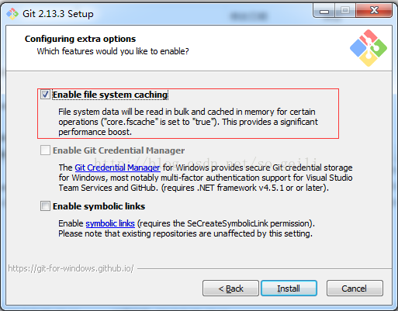Cancel the Git setup wizard
The image size is (398, 311).
tap(355, 289)
